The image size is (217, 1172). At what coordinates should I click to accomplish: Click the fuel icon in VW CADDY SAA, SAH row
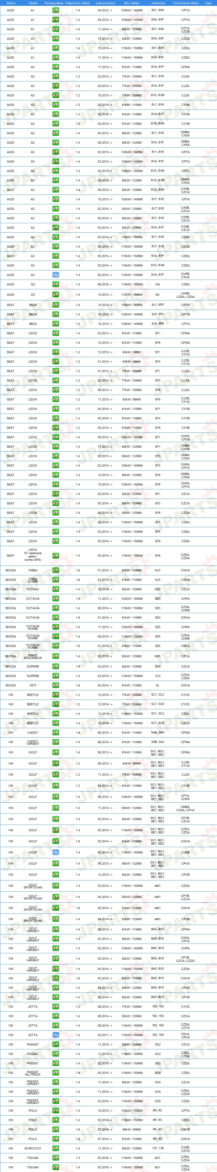(x=55, y=733)
